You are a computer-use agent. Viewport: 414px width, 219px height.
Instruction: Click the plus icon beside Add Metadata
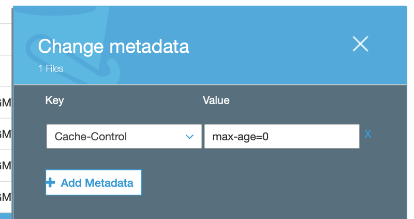pyautogui.click(x=50, y=183)
